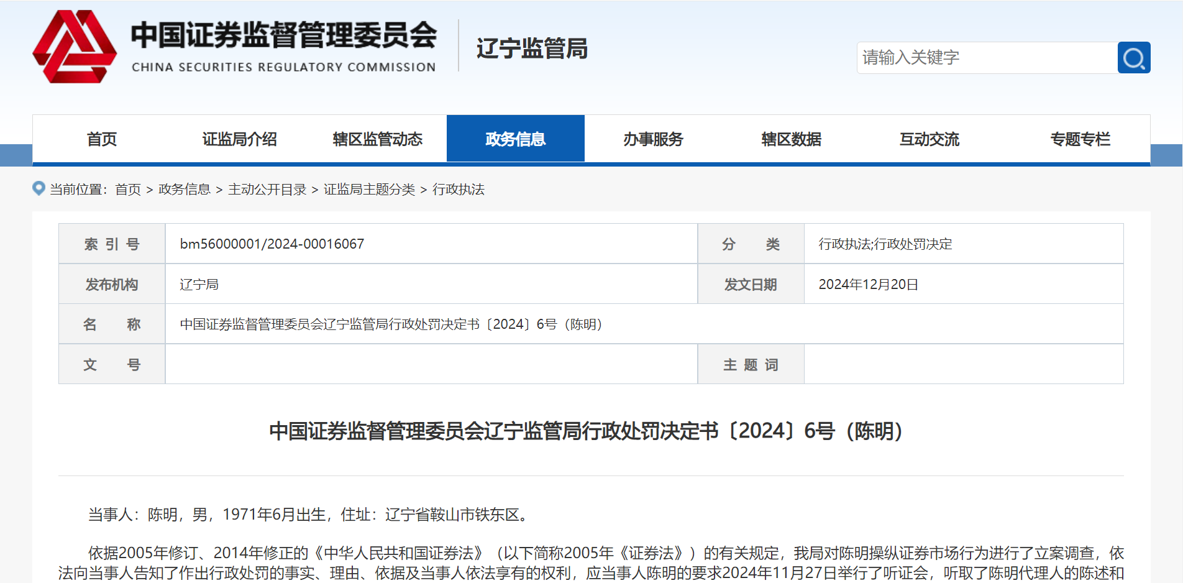
Task: Click the magnifier search icon button
Action: (1133, 58)
